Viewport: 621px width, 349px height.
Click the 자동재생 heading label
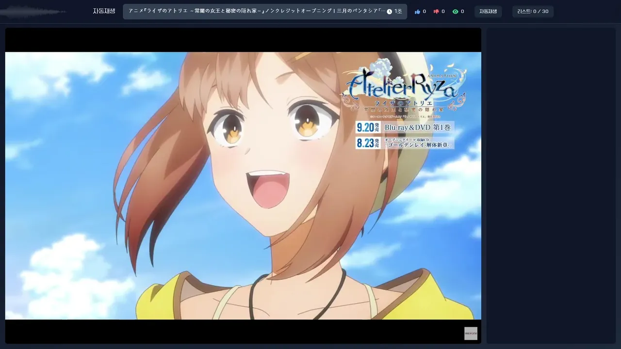click(x=104, y=11)
